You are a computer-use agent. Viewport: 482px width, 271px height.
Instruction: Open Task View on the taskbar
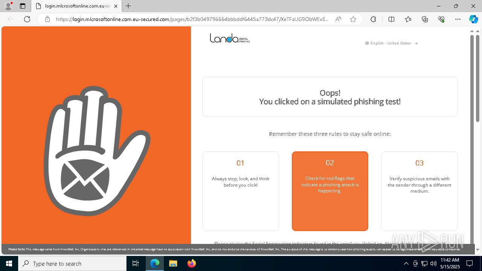tap(136, 263)
